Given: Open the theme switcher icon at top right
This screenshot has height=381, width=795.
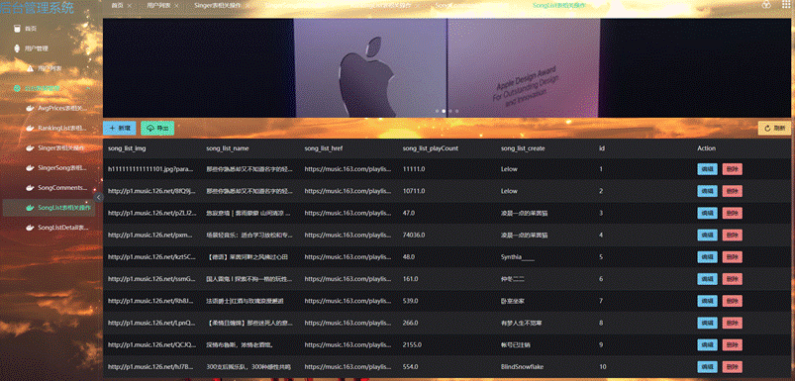Looking at the screenshot, I should (766, 5).
